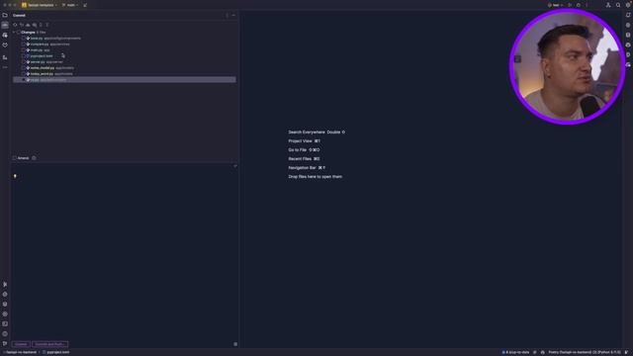The width and height of the screenshot is (633, 356).
Task: Open the Code With Me people icon
Action: (608, 5)
